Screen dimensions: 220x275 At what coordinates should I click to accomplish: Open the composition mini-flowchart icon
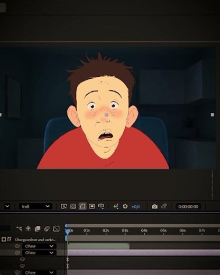tap(19, 229)
